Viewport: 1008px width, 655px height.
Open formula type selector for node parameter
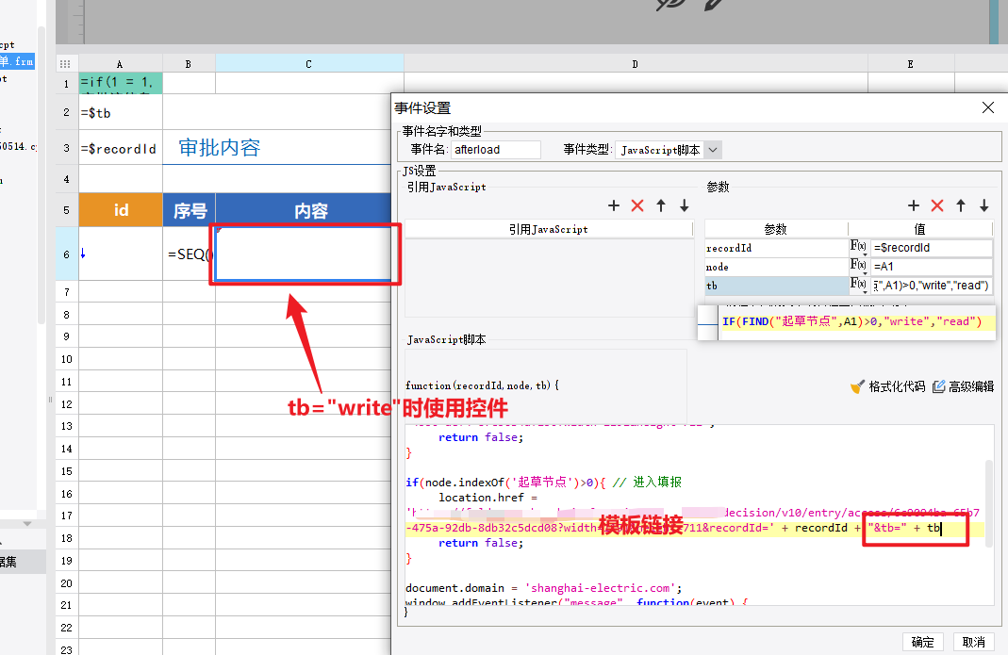click(858, 267)
